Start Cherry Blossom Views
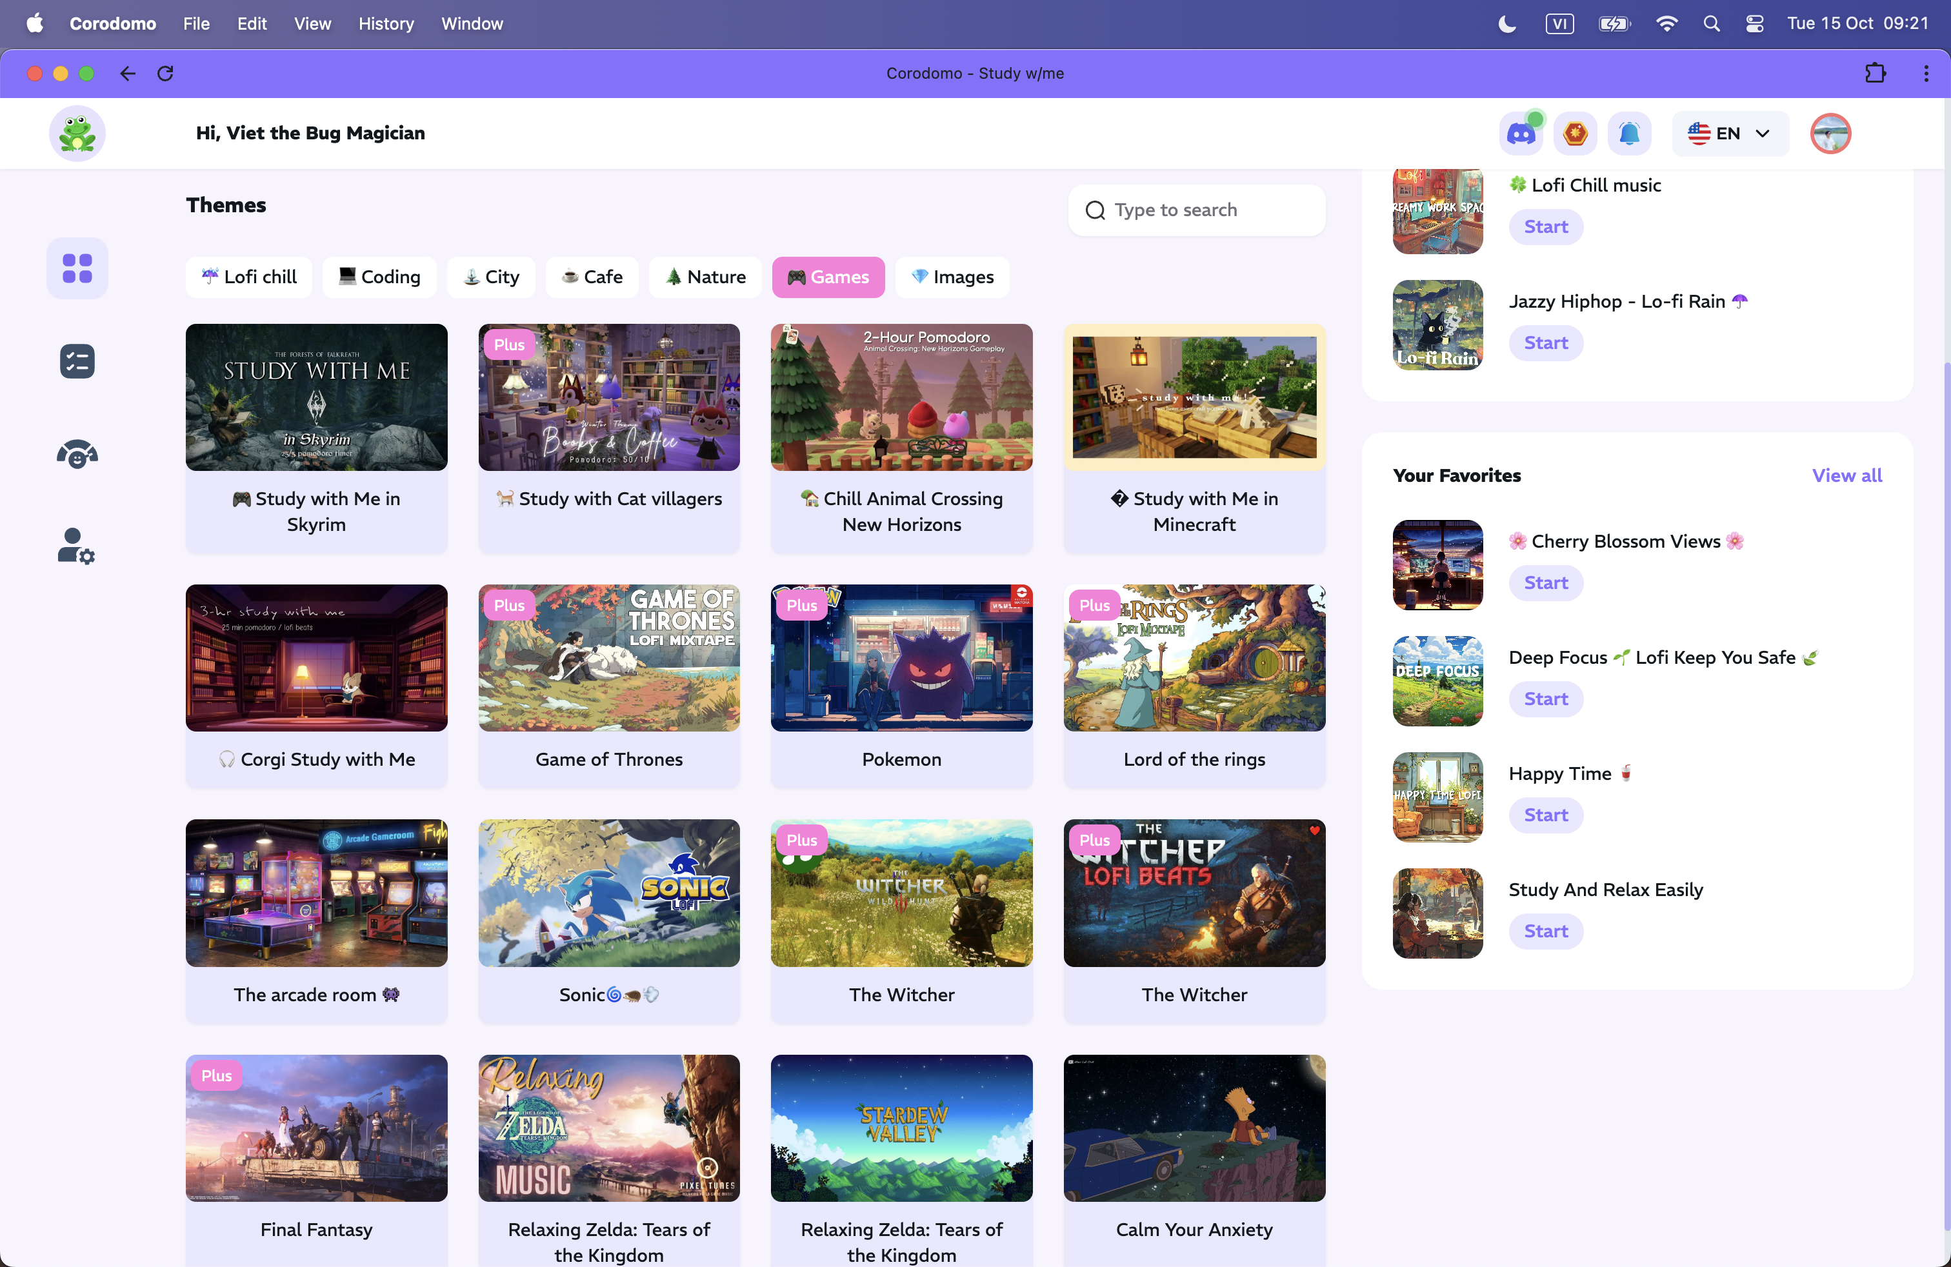The height and width of the screenshot is (1267, 1951). tap(1546, 583)
